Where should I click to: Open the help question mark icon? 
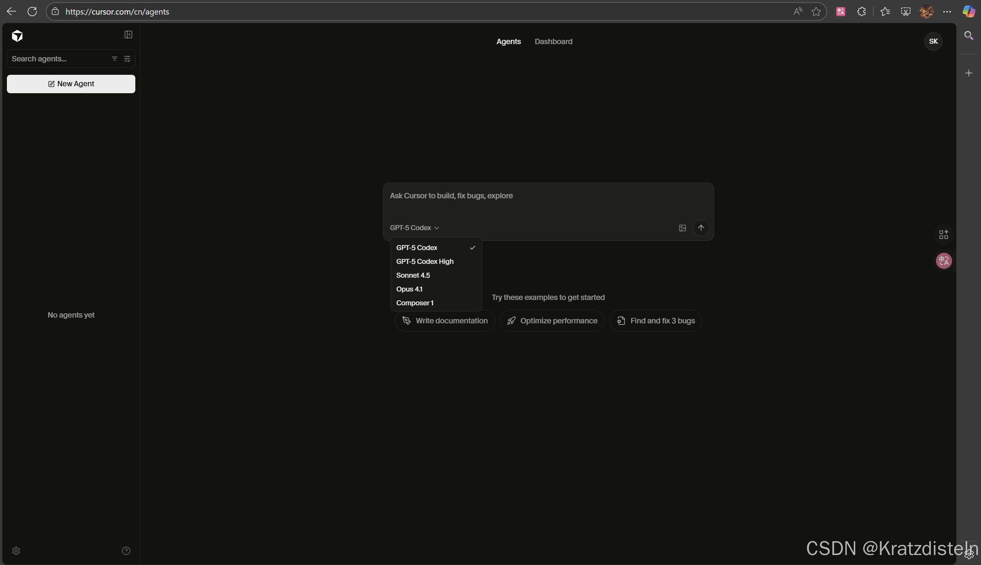coord(126,551)
